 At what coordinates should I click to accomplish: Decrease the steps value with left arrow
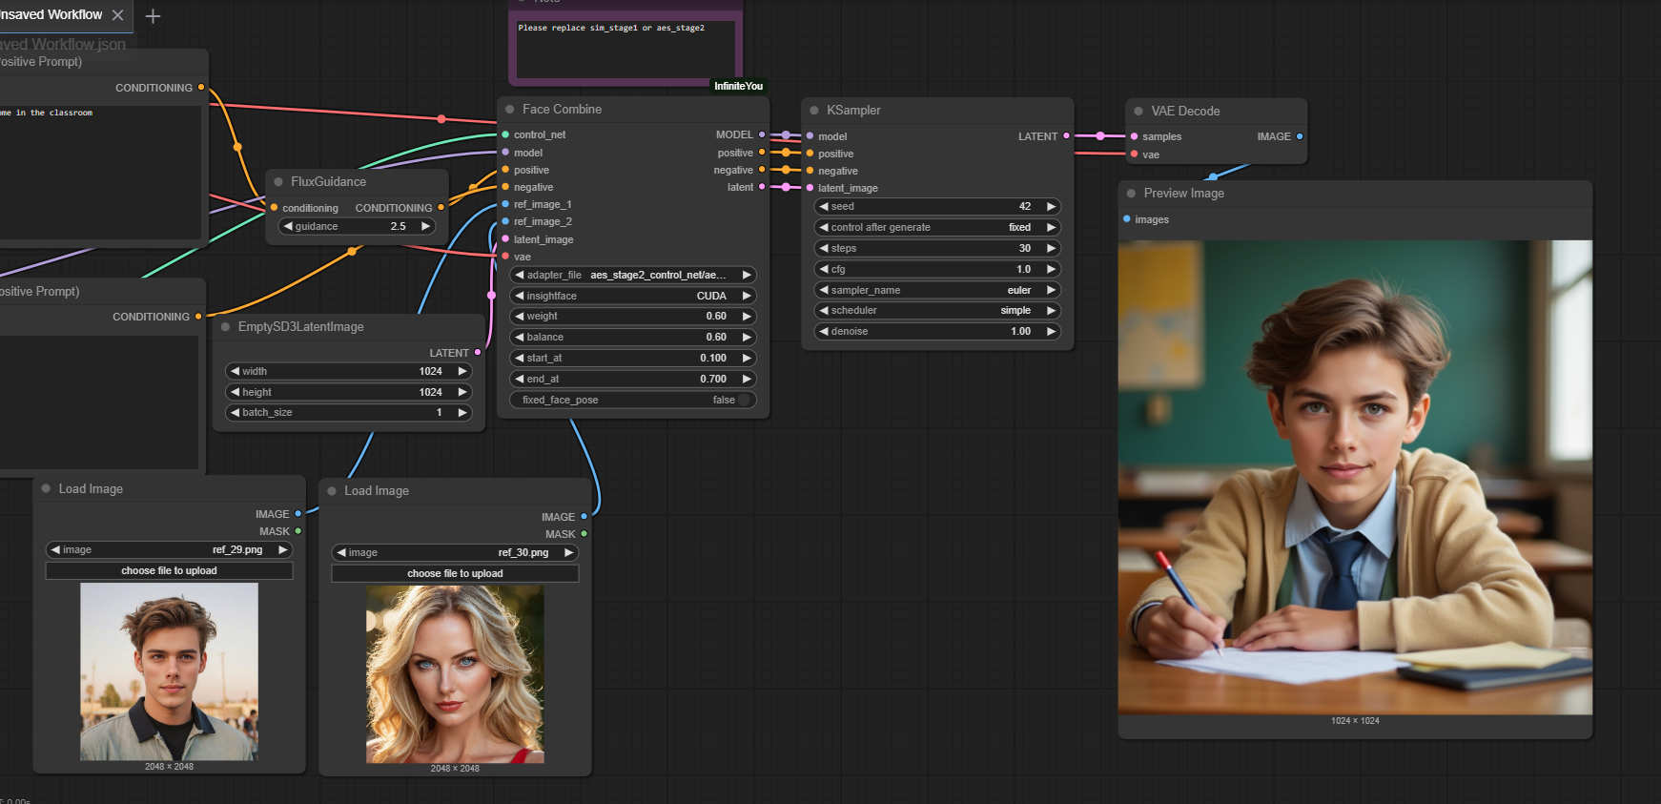(824, 249)
